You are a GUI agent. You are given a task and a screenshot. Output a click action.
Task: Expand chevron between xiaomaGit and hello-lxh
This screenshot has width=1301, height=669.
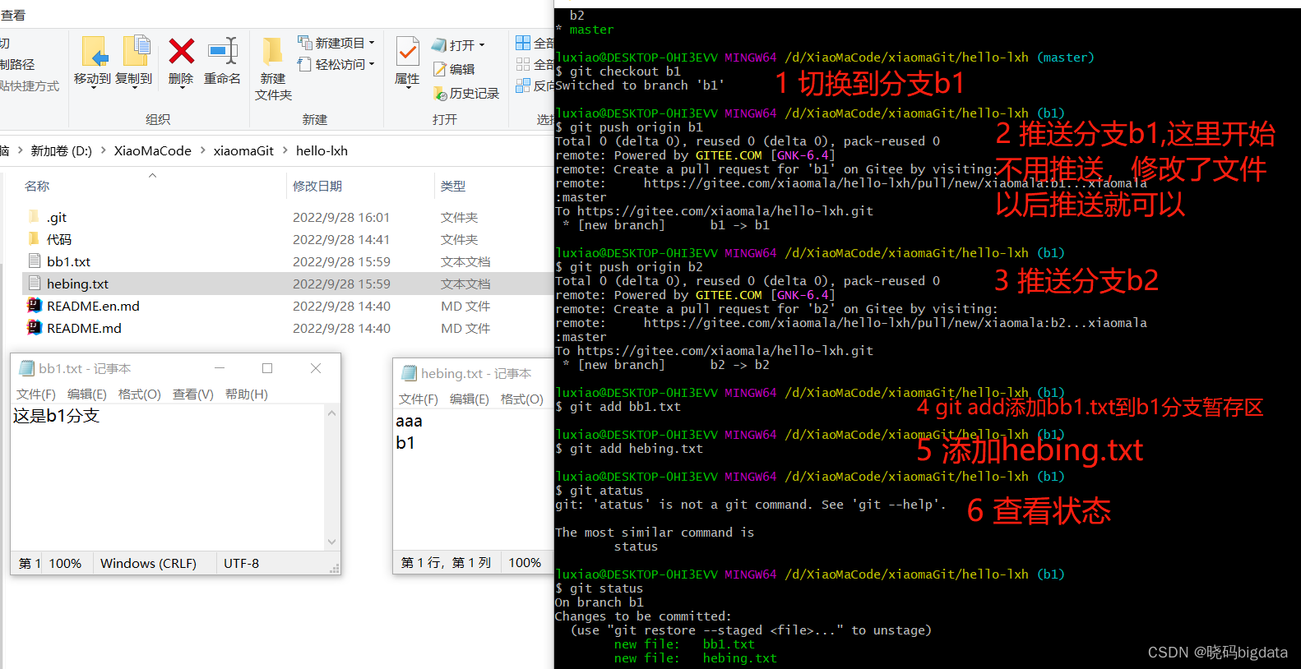[285, 150]
